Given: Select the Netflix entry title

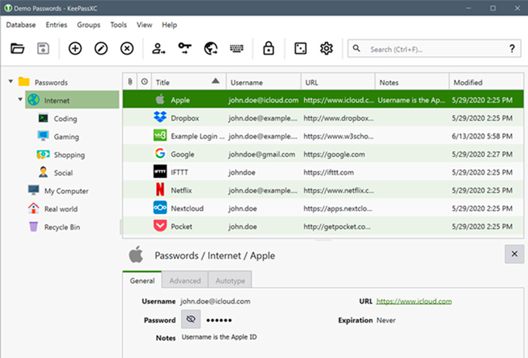Looking at the screenshot, I should click(181, 191).
